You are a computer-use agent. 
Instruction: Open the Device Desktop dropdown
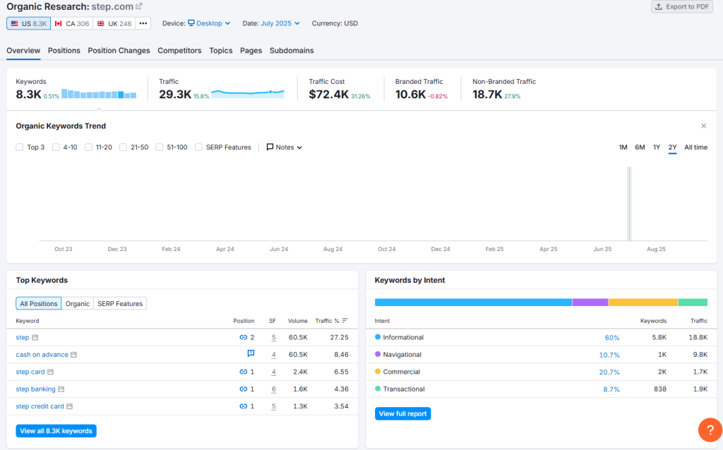coord(209,23)
